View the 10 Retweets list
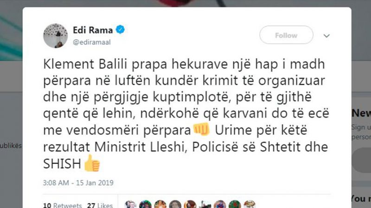This screenshot has height=208, width=371. pos(62,205)
